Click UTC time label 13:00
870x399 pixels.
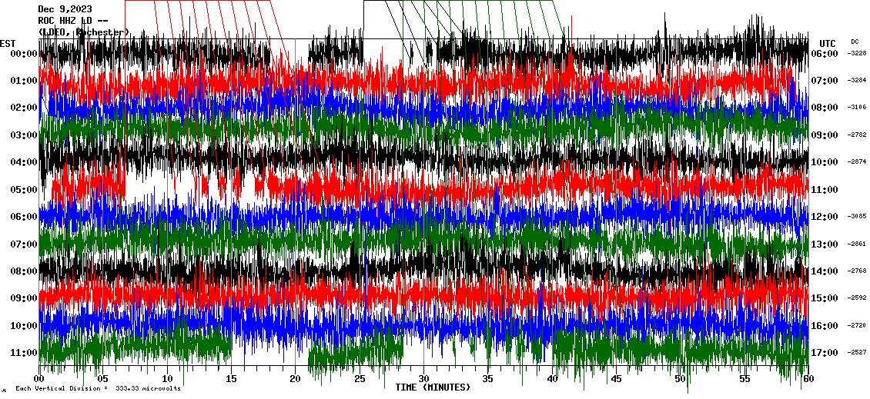[825, 244]
